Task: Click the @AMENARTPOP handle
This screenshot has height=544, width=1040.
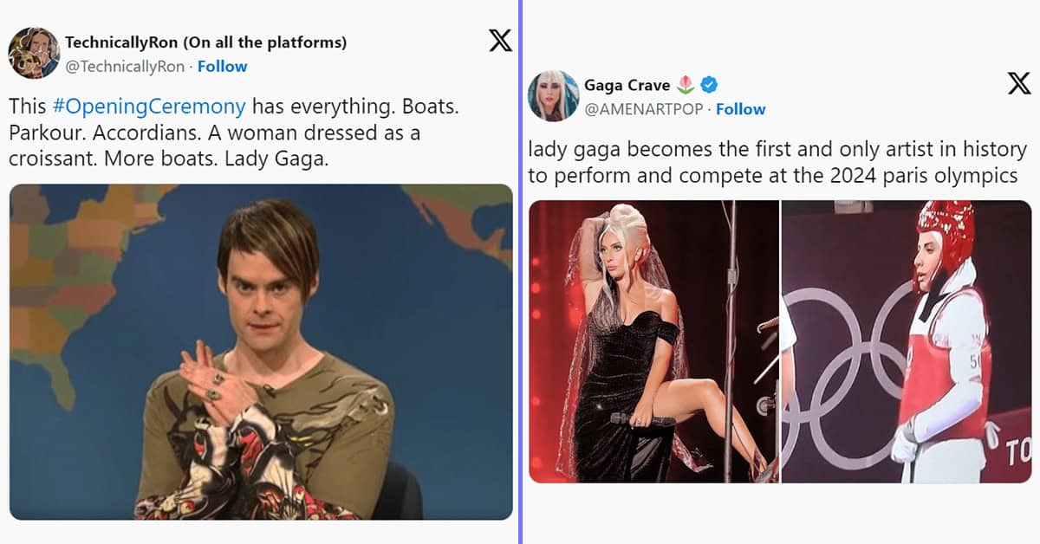Action: (644, 109)
